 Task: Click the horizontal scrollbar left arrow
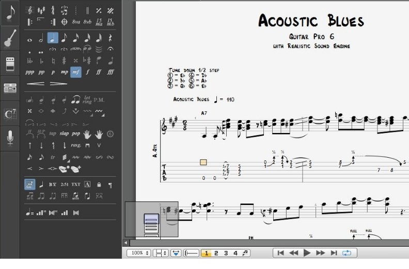[x=125, y=243]
